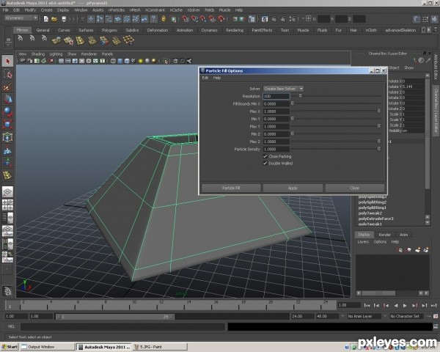Image resolution: width=440 pixels, height=352 pixels.
Task: Click Apply in Particle Fill Options
Action: pyautogui.click(x=293, y=188)
